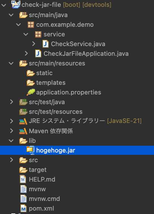Select the templates folder label
This screenshot has width=154, height=214.
pyautogui.click(x=51, y=83)
